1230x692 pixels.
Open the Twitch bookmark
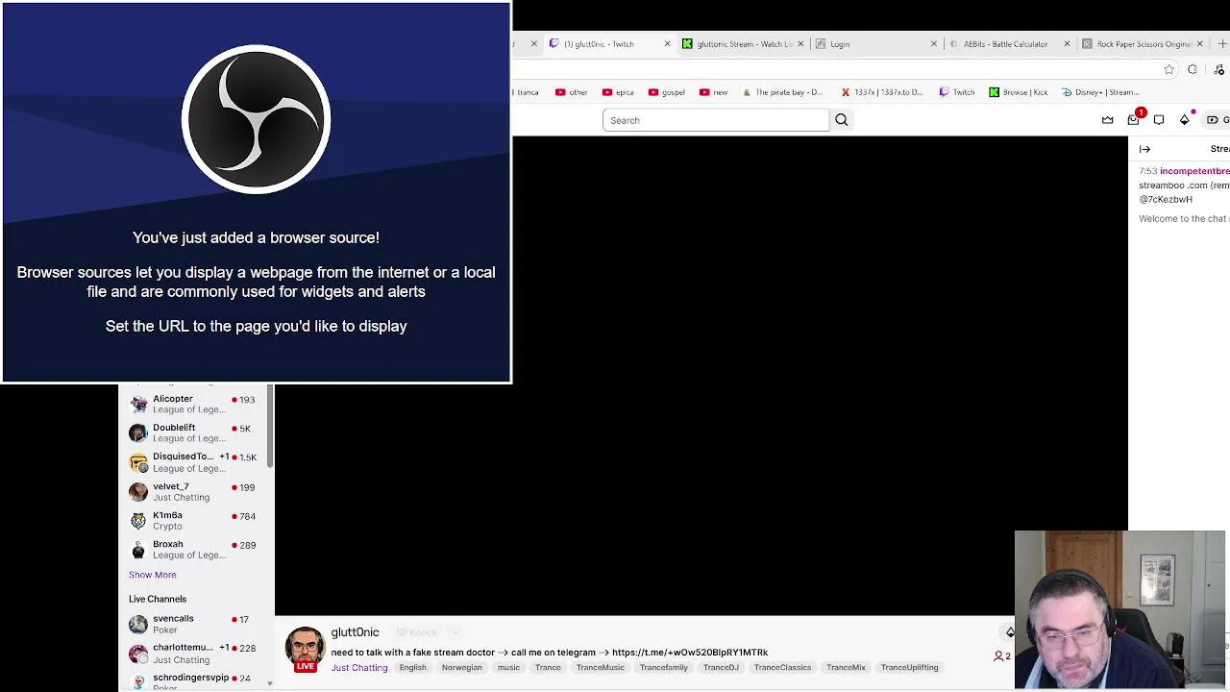[957, 92]
